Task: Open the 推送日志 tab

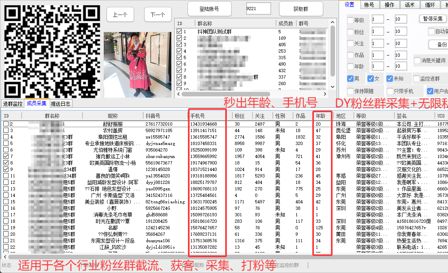Action: click(x=61, y=104)
